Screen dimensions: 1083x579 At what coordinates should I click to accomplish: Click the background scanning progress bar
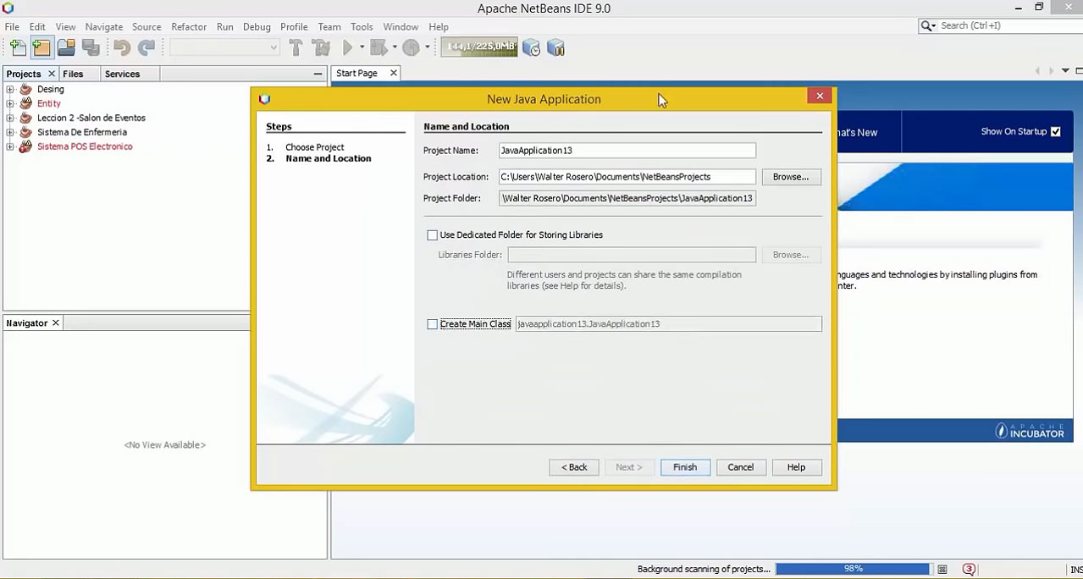[x=852, y=570]
